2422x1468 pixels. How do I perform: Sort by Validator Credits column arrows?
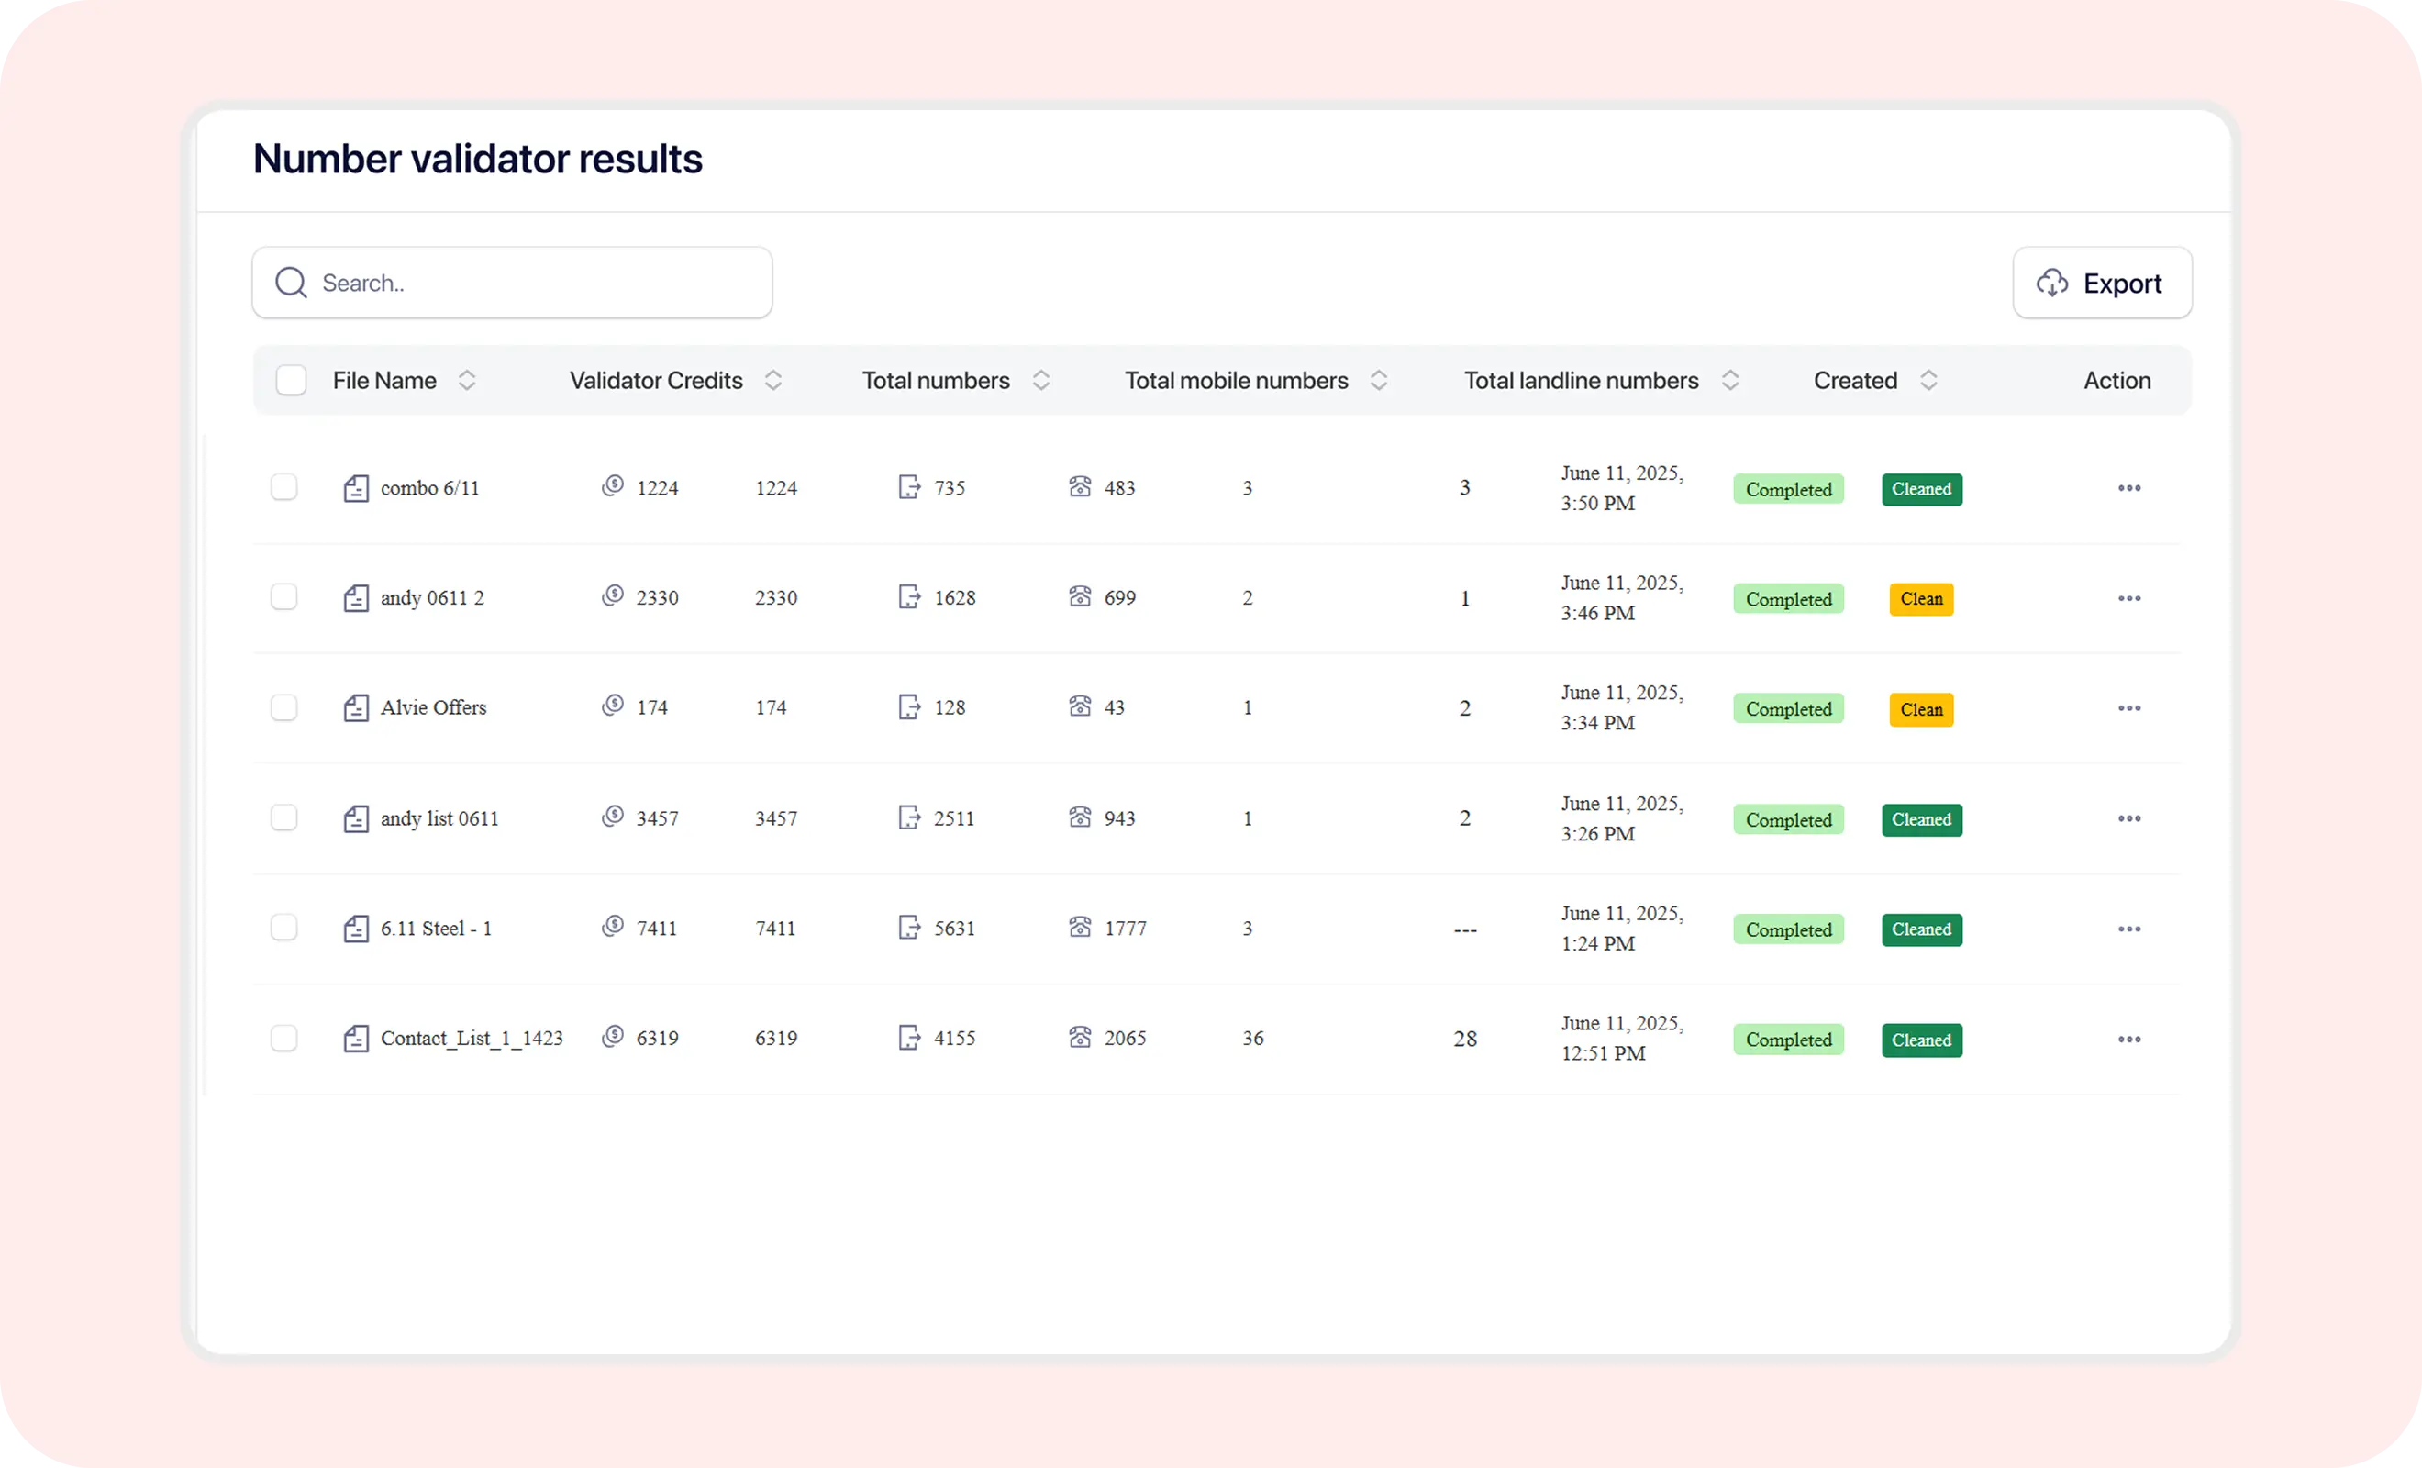(x=773, y=381)
